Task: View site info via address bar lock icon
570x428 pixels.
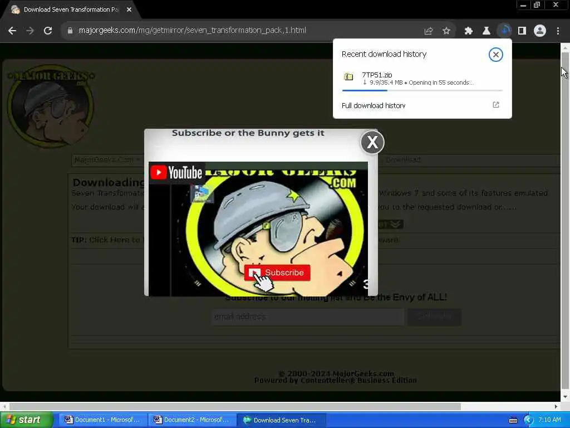Action: 70,31
